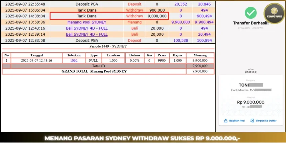Image resolution: width=286 pixels, height=143 pixels.
Task: Click the 2025-09-07 13:58:36 timestamp
Action: coord(25,22)
